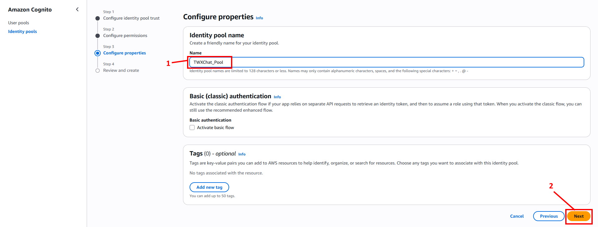The width and height of the screenshot is (598, 227).
Task: Open Info link beside Configure properties heading
Action: pos(259,18)
